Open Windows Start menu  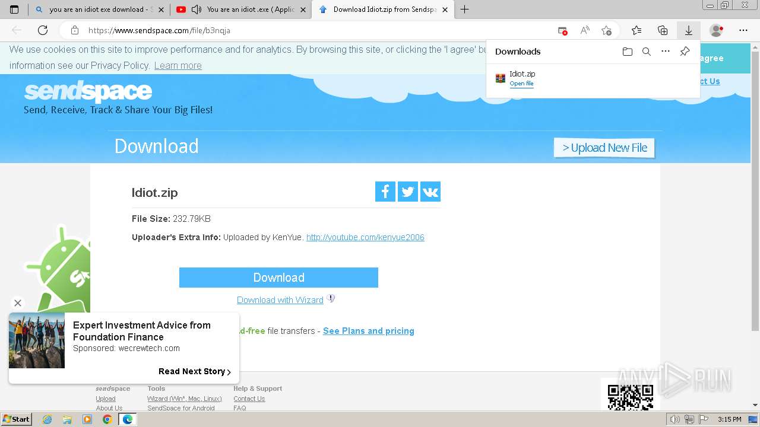point(17,419)
